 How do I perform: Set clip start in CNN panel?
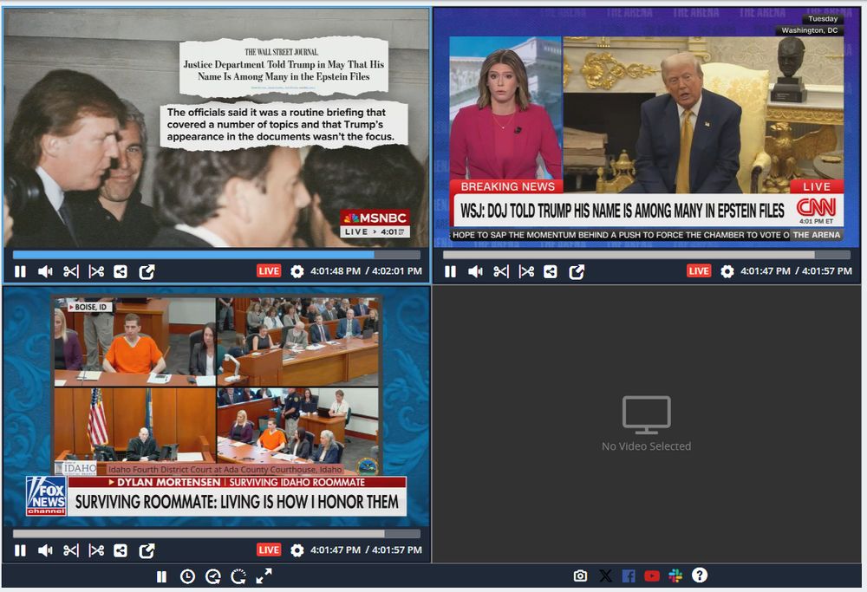(501, 271)
